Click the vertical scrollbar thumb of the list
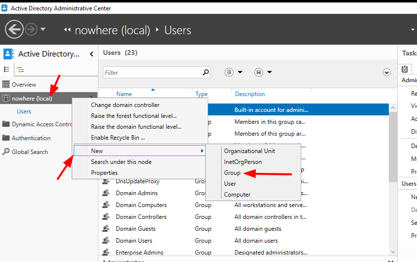Viewport: 417px width, 262px height. coord(393,147)
